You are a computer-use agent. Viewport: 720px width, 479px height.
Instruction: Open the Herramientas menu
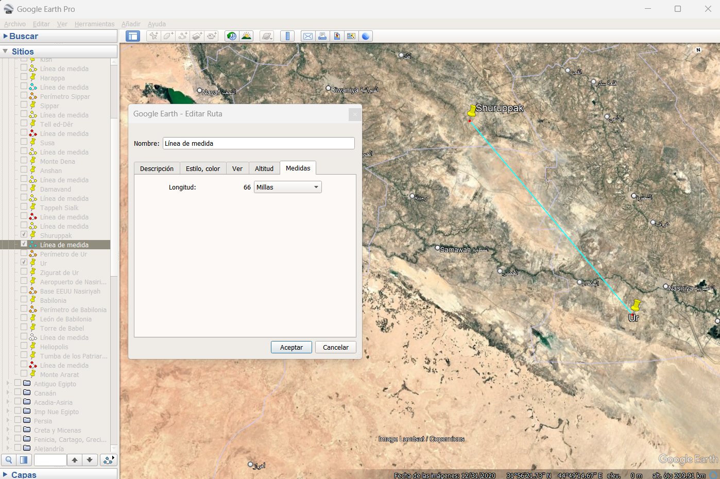point(94,24)
